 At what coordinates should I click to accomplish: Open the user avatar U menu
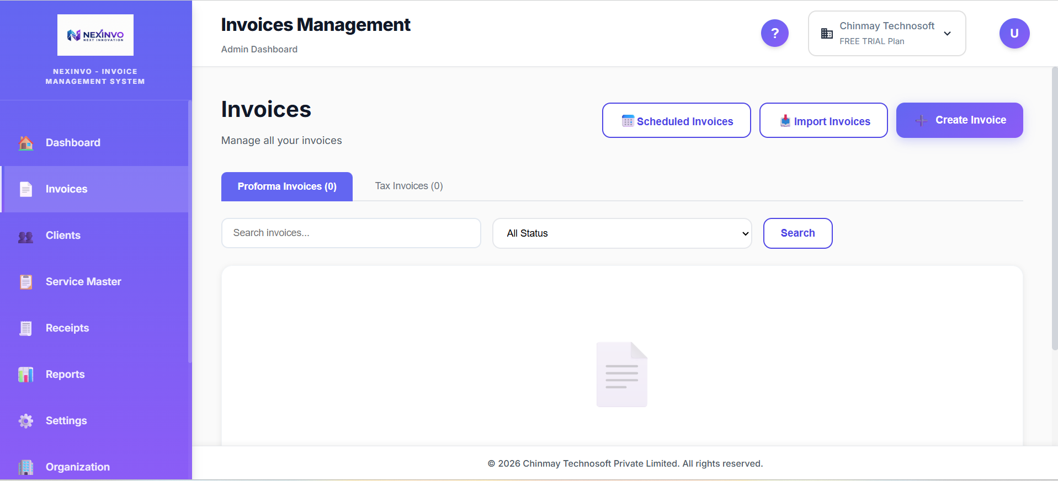1014,33
